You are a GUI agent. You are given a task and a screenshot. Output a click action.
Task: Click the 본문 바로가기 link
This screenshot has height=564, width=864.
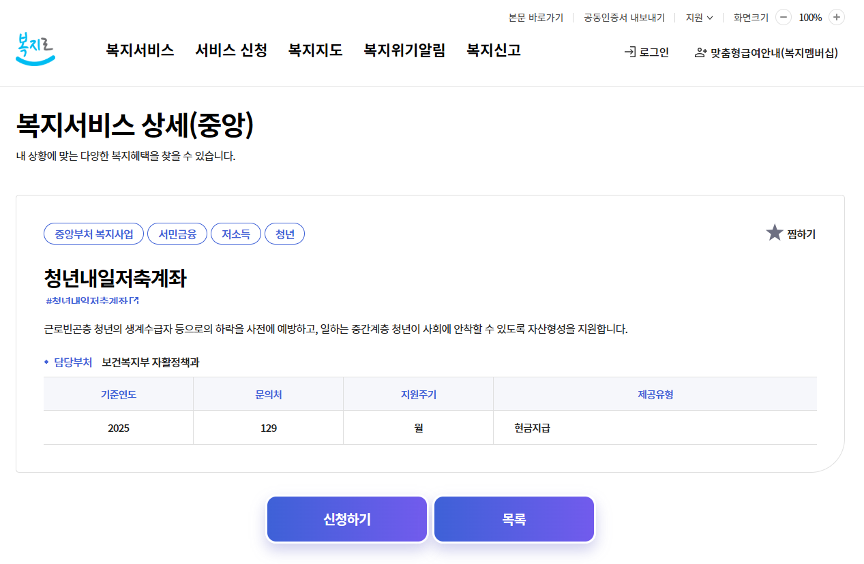point(536,18)
